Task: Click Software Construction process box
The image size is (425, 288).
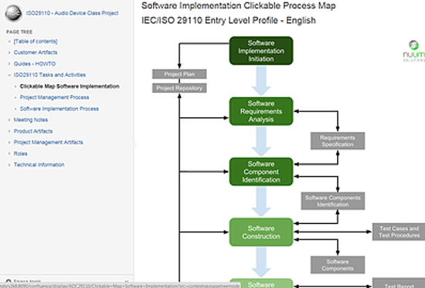Action: click(261, 232)
